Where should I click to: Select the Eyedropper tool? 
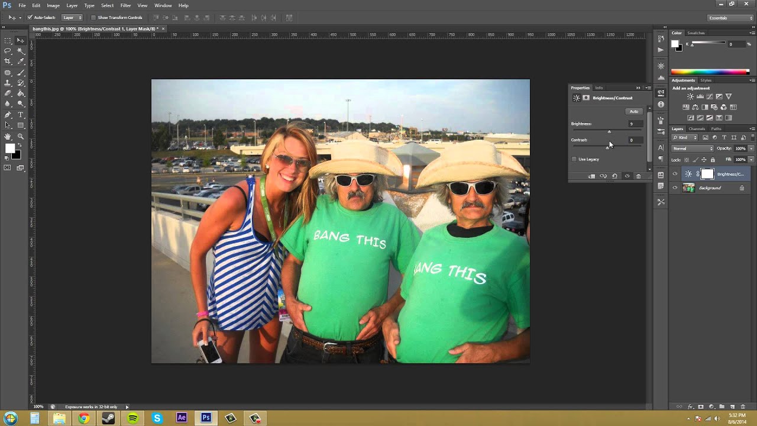click(21, 61)
